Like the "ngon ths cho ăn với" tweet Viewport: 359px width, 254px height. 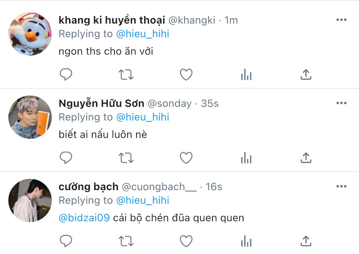tap(186, 74)
